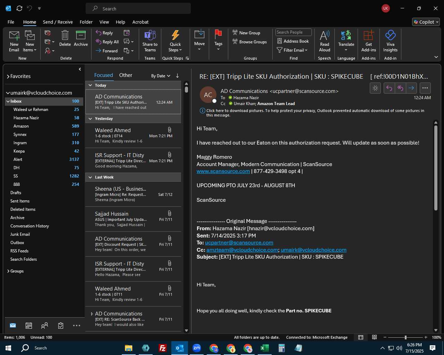Image resolution: width=444 pixels, height=355 pixels.
Task: Switch to Normal view layout button
Action: pyautogui.click(x=361, y=337)
